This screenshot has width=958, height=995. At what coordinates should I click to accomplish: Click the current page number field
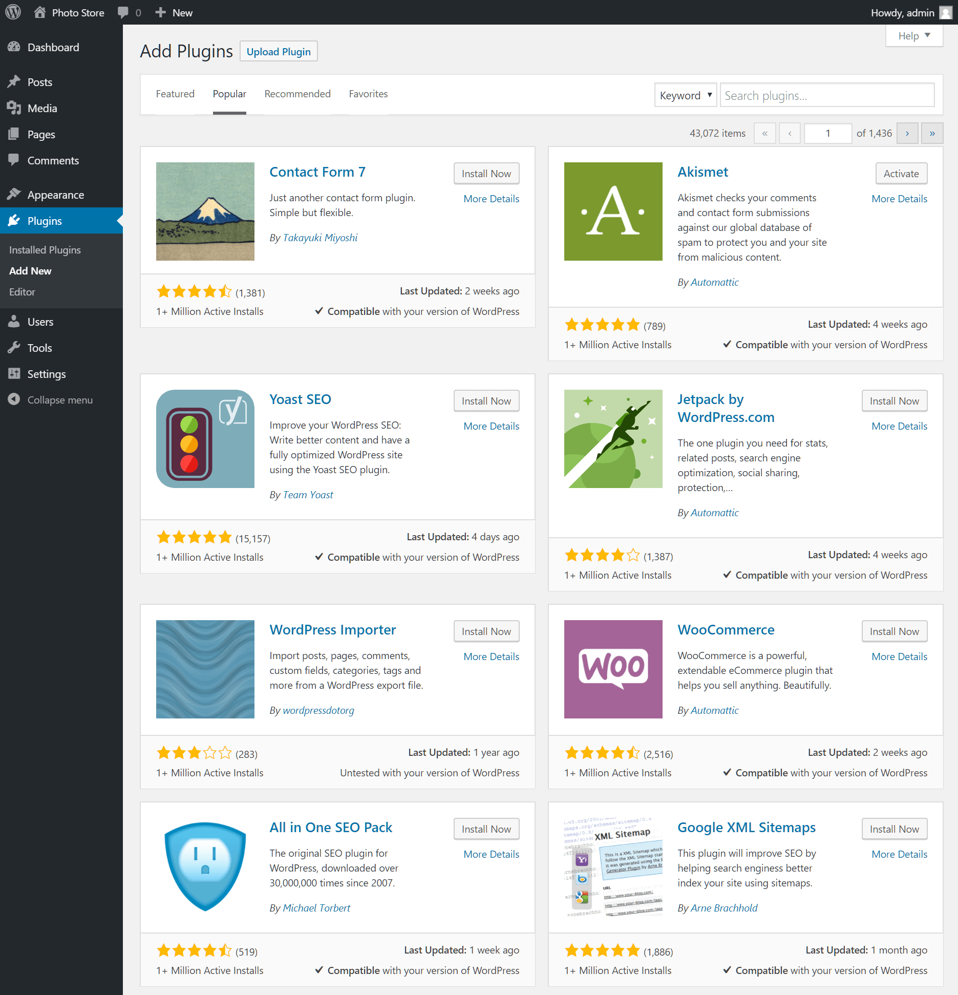point(827,133)
